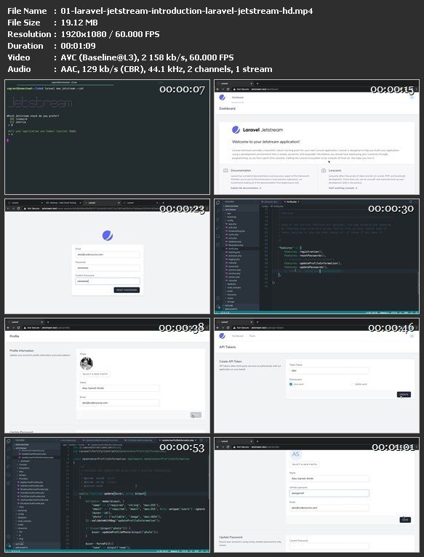This screenshot has height=557, width=424.
Task: Click the CREATE token button
Action: 404,394
